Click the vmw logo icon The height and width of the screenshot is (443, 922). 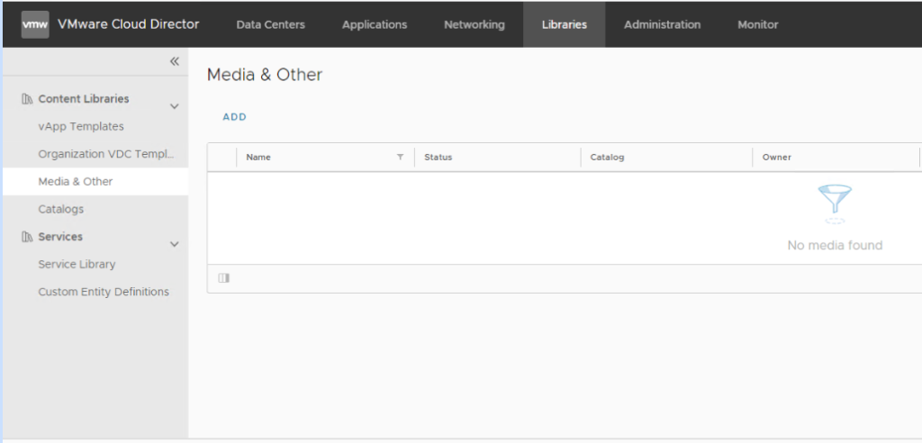35,24
